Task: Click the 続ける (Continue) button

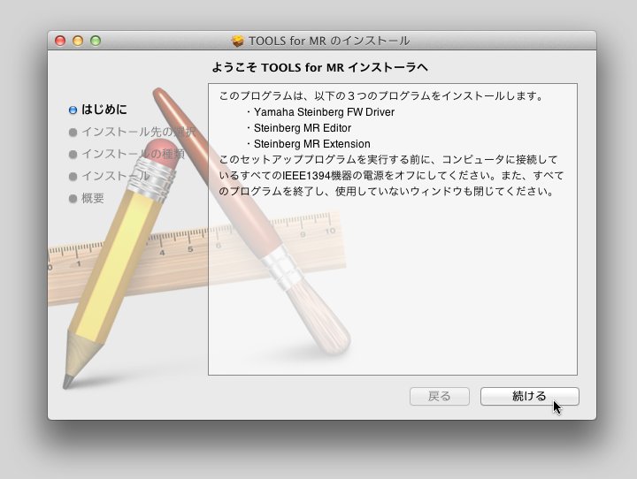Action: pos(529,396)
